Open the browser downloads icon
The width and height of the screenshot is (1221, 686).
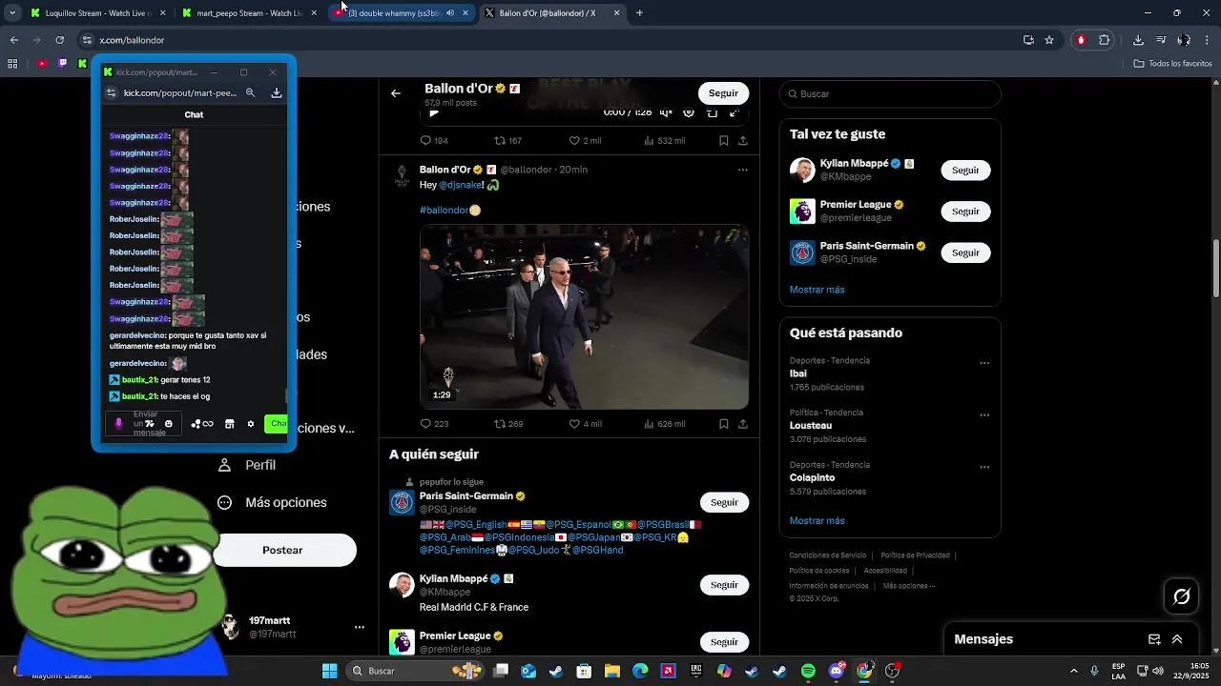click(x=1138, y=40)
